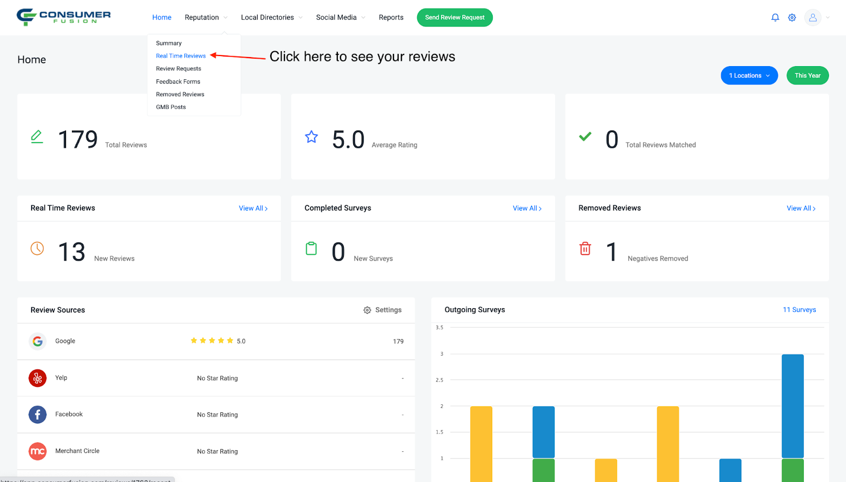Click the Home page title
Image resolution: width=846 pixels, height=482 pixels.
32,60
